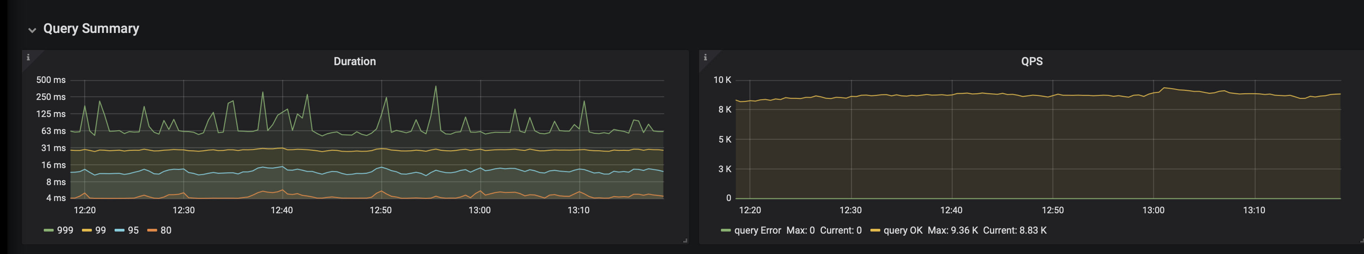Show only the query OK series
This screenshot has width=1364, height=254.
[x=903, y=230]
